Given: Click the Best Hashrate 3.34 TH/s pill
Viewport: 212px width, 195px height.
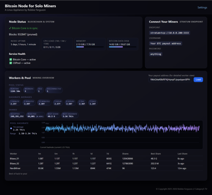Looking at the screenshot, I should pyautogui.click(x=70, y=115).
